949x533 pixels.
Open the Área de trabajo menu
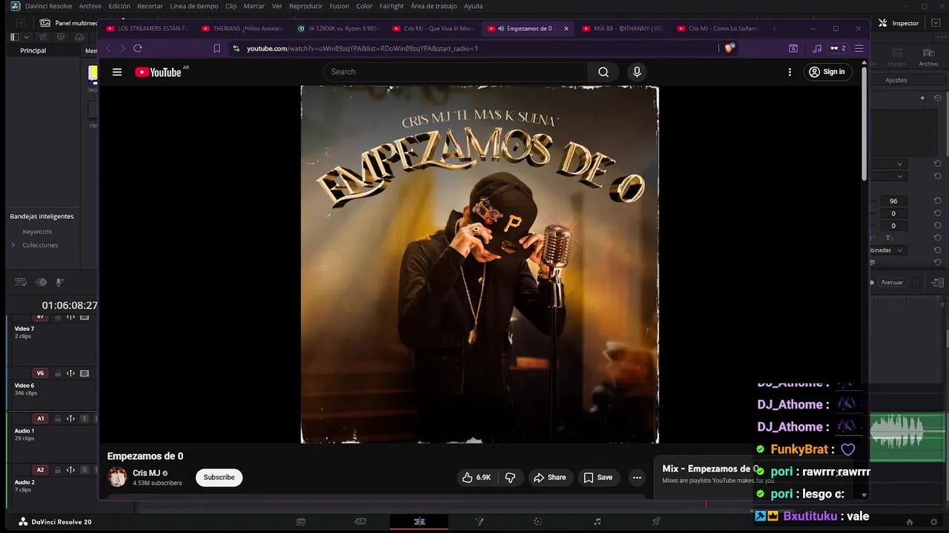point(434,6)
